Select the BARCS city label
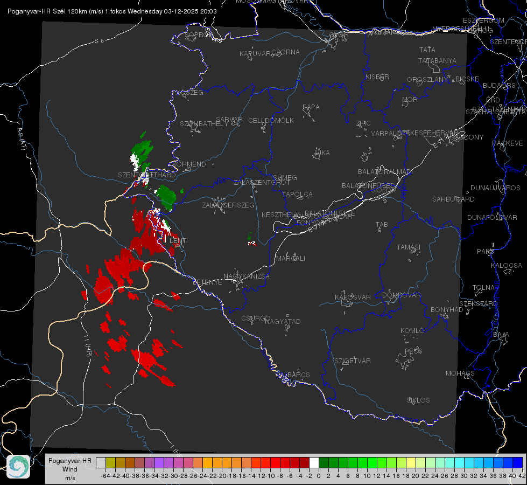 (x=298, y=375)
